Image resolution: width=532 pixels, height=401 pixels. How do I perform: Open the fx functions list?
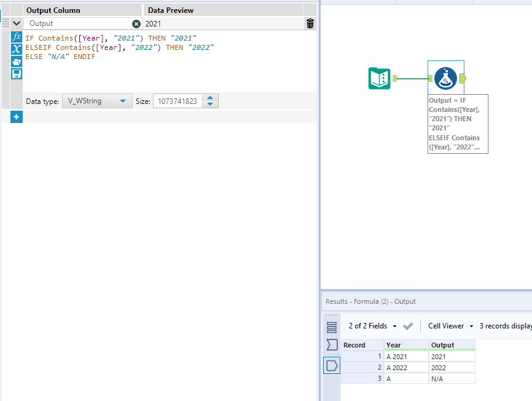tap(17, 37)
